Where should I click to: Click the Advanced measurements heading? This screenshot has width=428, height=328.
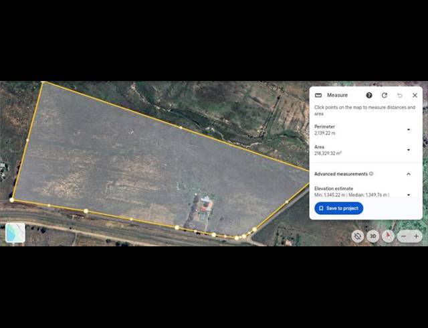point(341,174)
